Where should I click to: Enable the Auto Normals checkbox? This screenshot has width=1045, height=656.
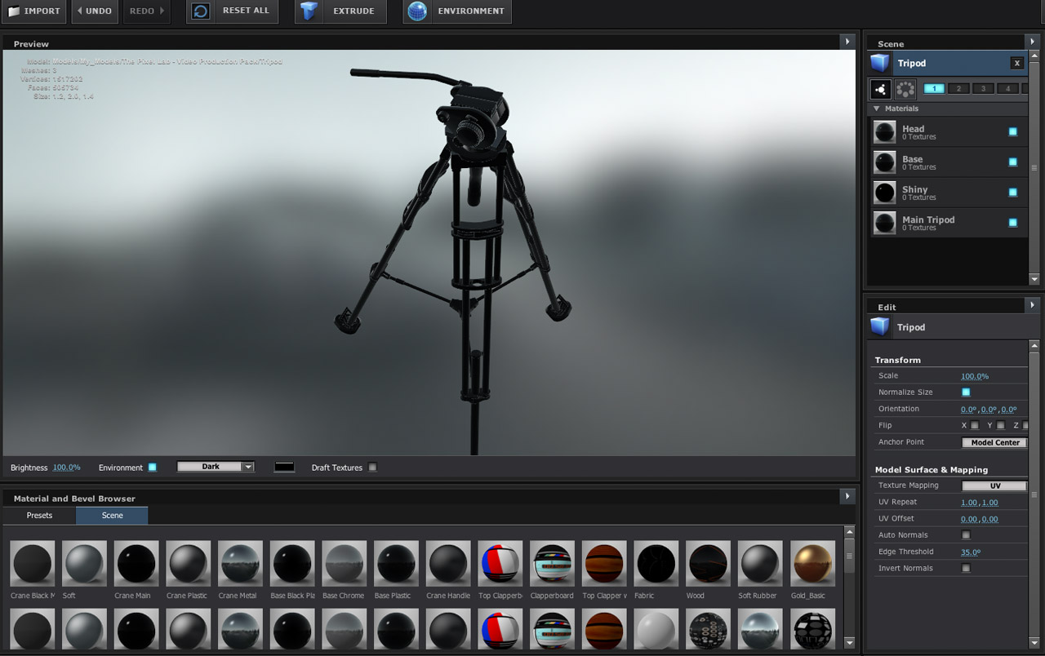tap(966, 535)
